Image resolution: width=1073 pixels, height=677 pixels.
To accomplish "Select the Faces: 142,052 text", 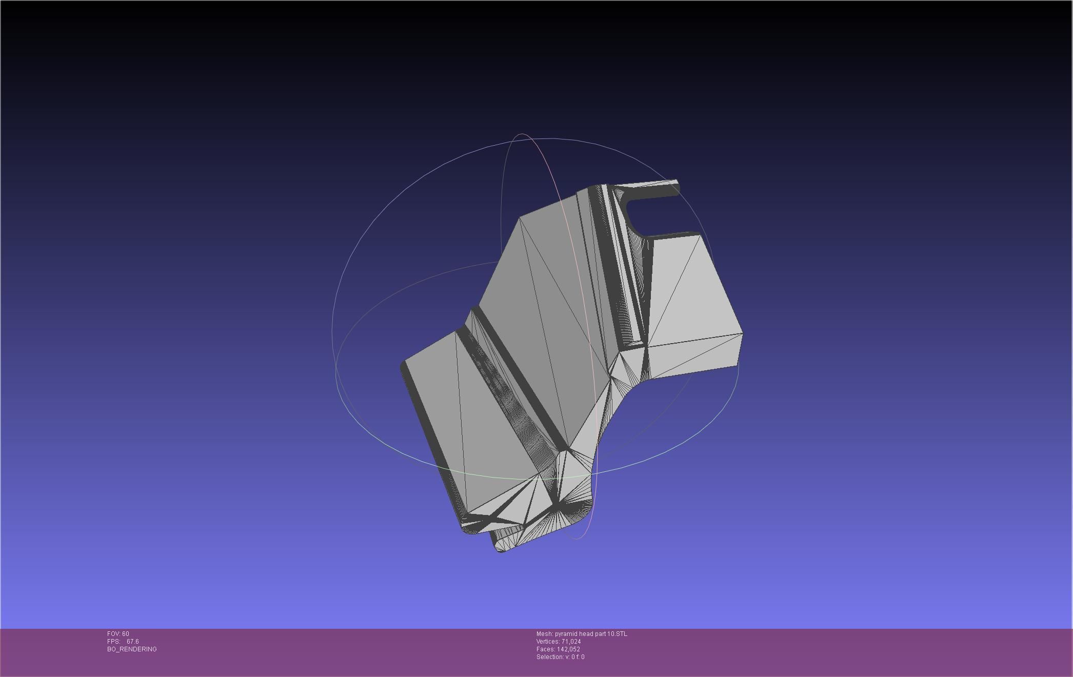I will [558, 649].
